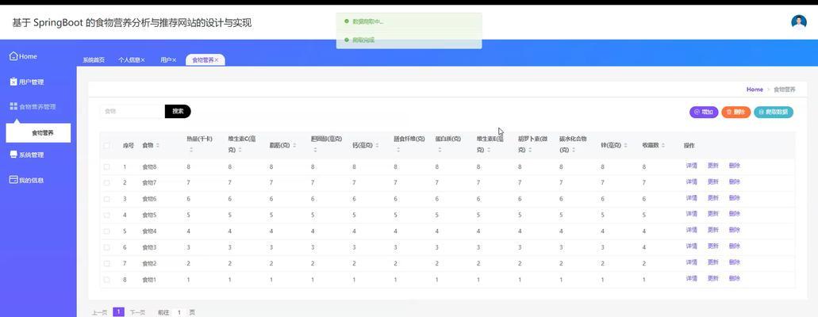Check the row checkbox for 食物7
The height and width of the screenshot is (317, 818).
106,182
